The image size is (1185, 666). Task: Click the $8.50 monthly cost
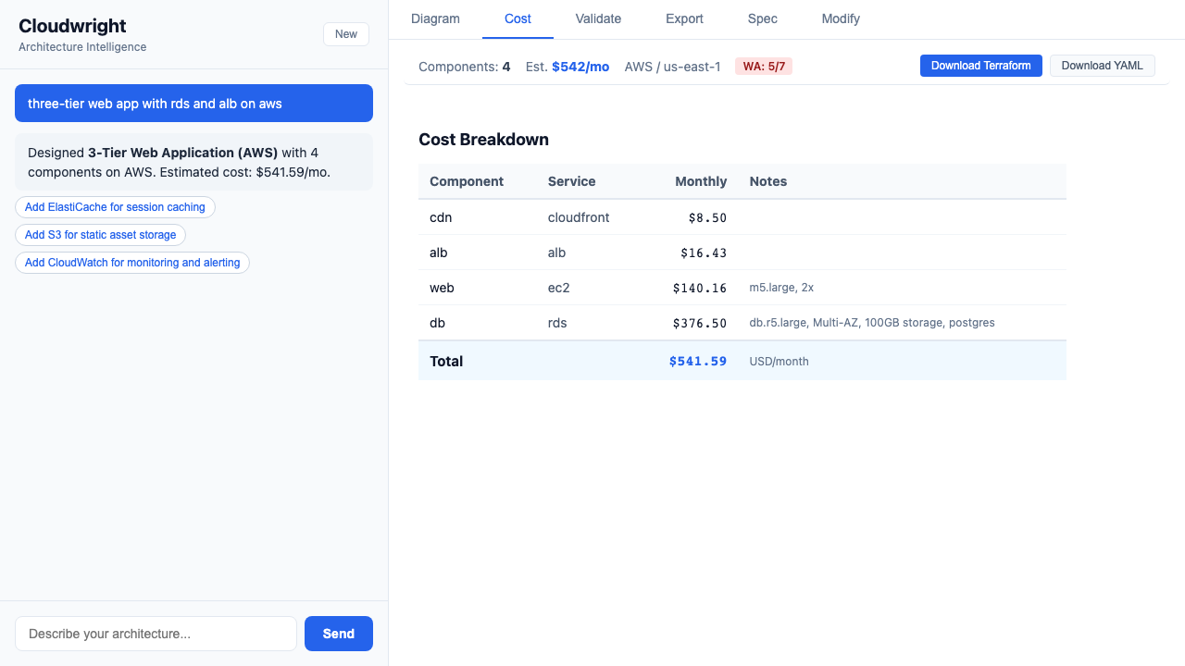[x=707, y=217]
